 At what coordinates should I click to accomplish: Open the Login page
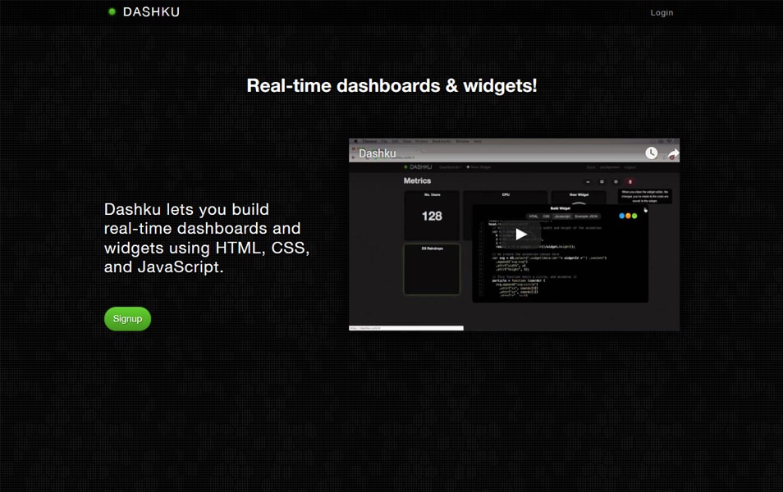662,12
